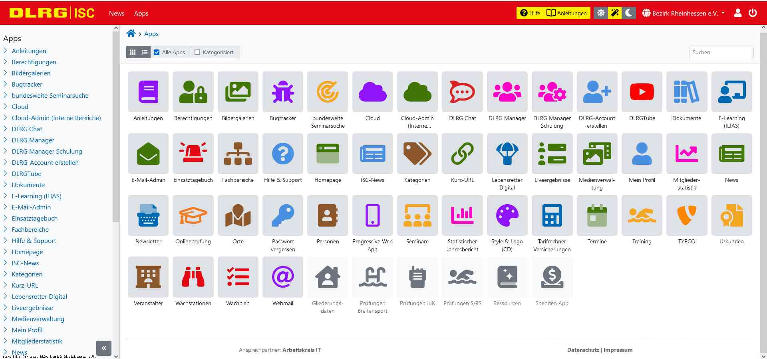767x359 pixels.
Task: Expand the Fachbereiche sidebar chevron
Action: (6, 229)
